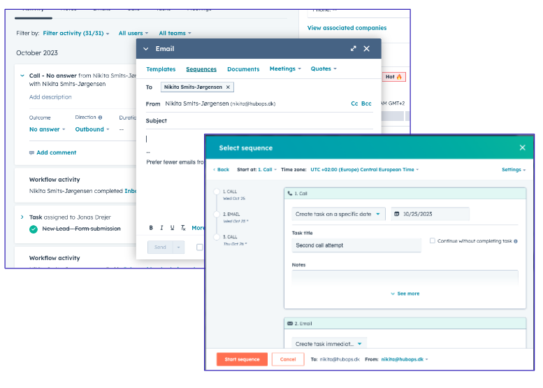Remove Nikita Smits-Jørgensen recipient chip
The image size is (543, 388).
pyautogui.click(x=228, y=87)
